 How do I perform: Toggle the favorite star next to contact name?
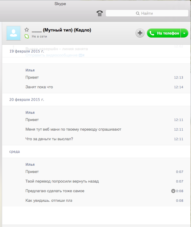tap(27, 30)
